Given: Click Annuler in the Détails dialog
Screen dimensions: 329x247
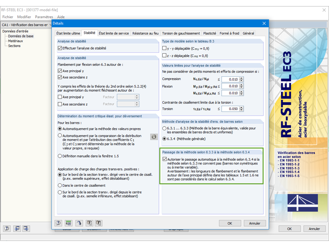Looking at the screenshot, I should coord(255,223).
